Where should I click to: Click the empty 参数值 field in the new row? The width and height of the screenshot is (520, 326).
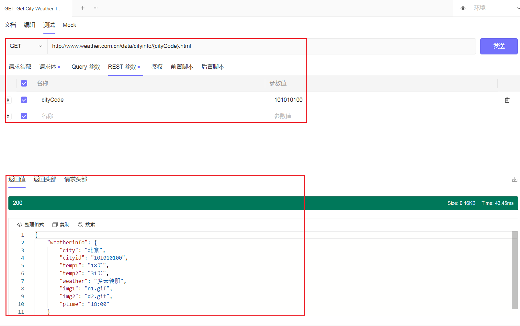283,116
